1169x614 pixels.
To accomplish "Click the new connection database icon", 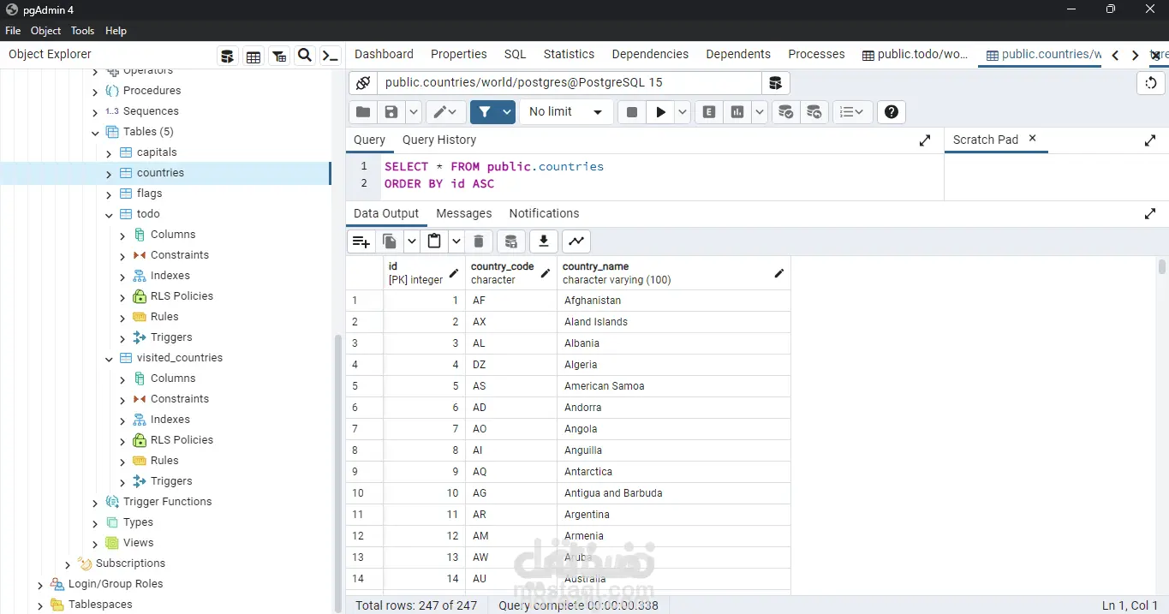I will [x=775, y=83].
